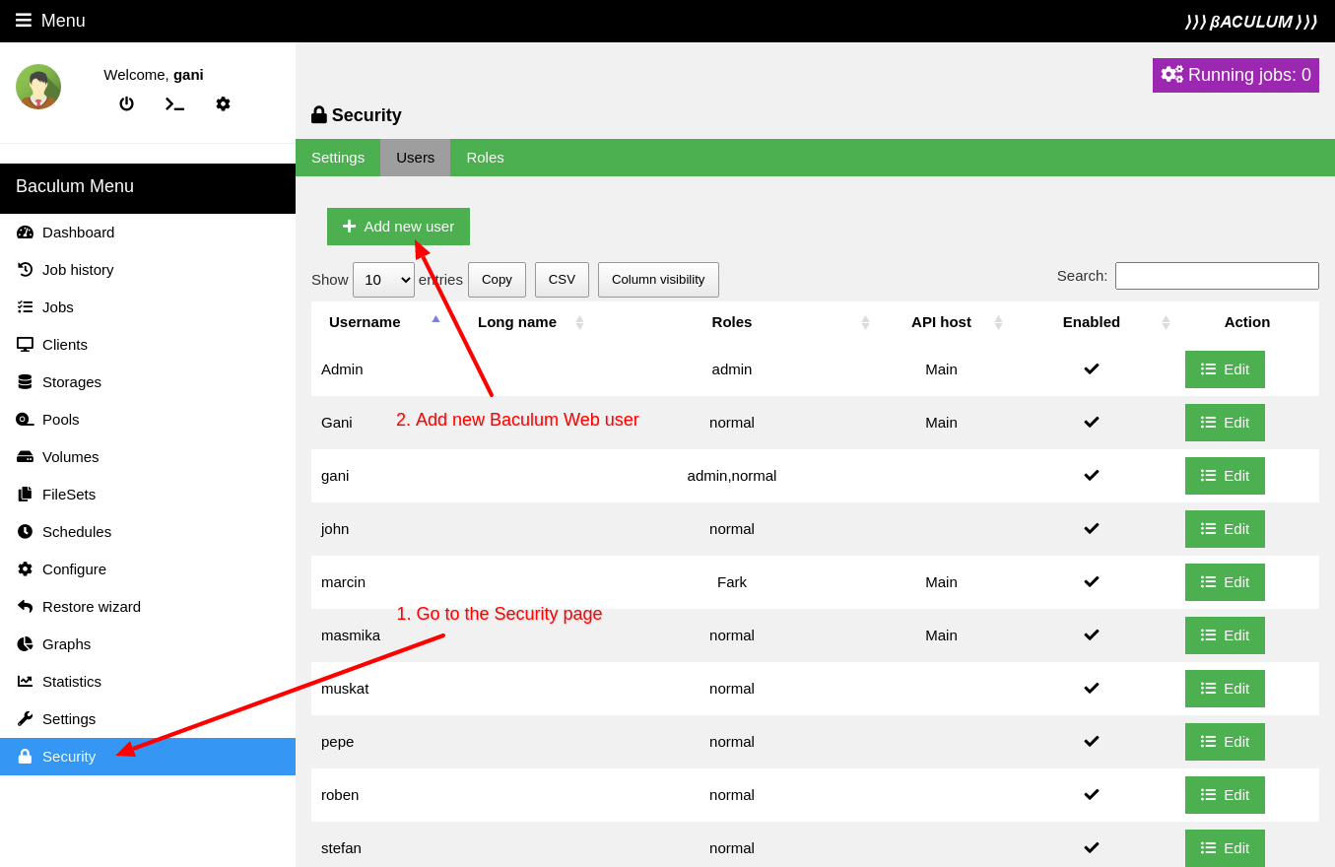Click the Security lock icon in sidebar
The image size is (1335, 867).
point(25,757)
